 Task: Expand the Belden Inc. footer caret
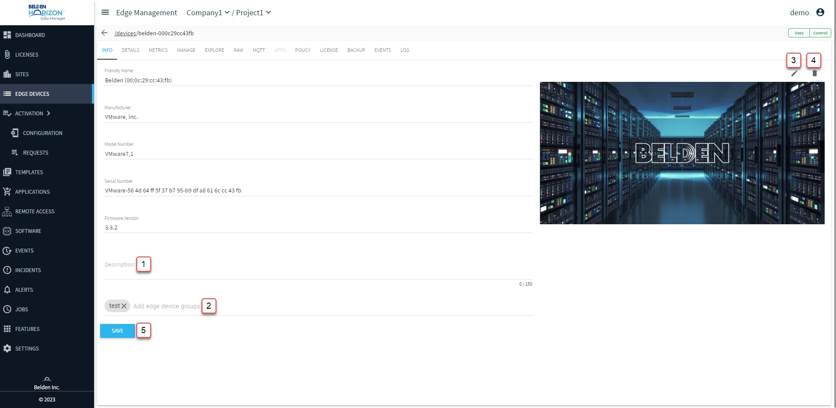pos(47,379)
